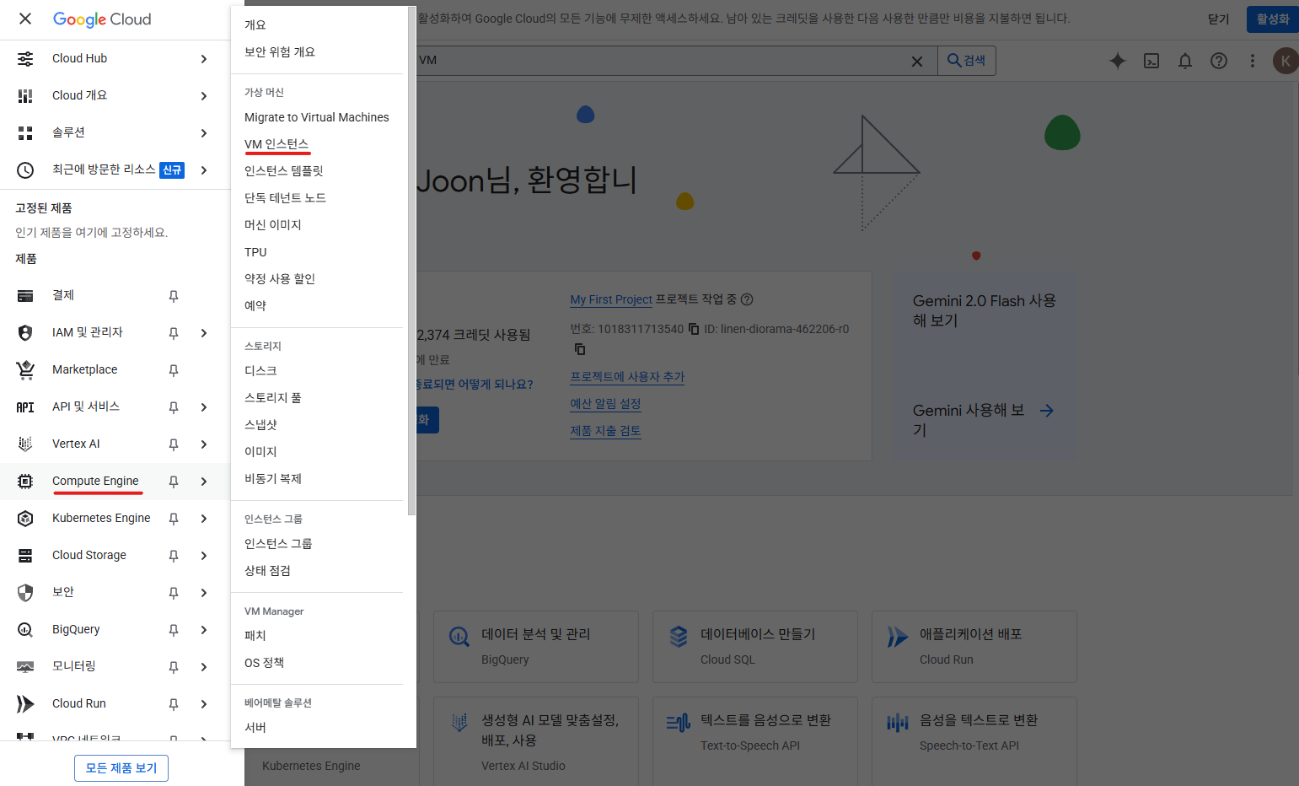This screenshot has height=786, width=1299.
Task: Open the 데이터 분석 및 관리 BigQuery card
Action: (x=536, y=647)
